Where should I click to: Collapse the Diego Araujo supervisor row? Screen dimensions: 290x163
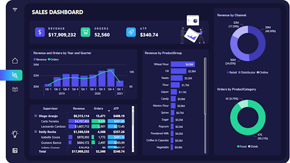36,116
